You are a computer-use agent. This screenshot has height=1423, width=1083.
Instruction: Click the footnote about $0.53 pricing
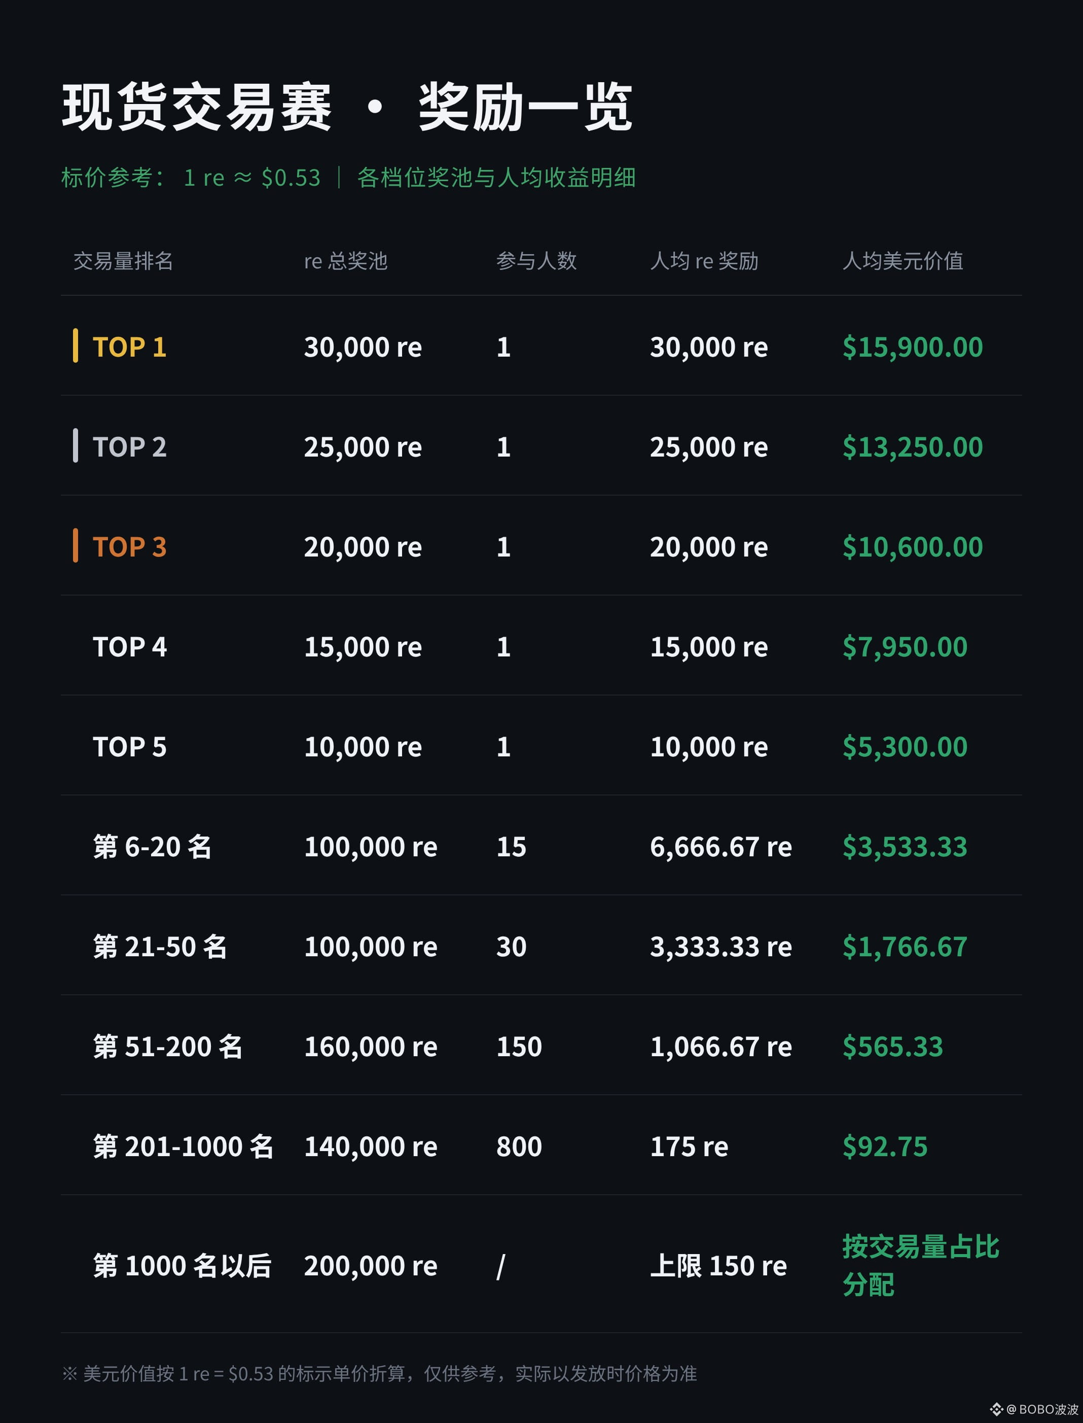tap(379, 1373)
